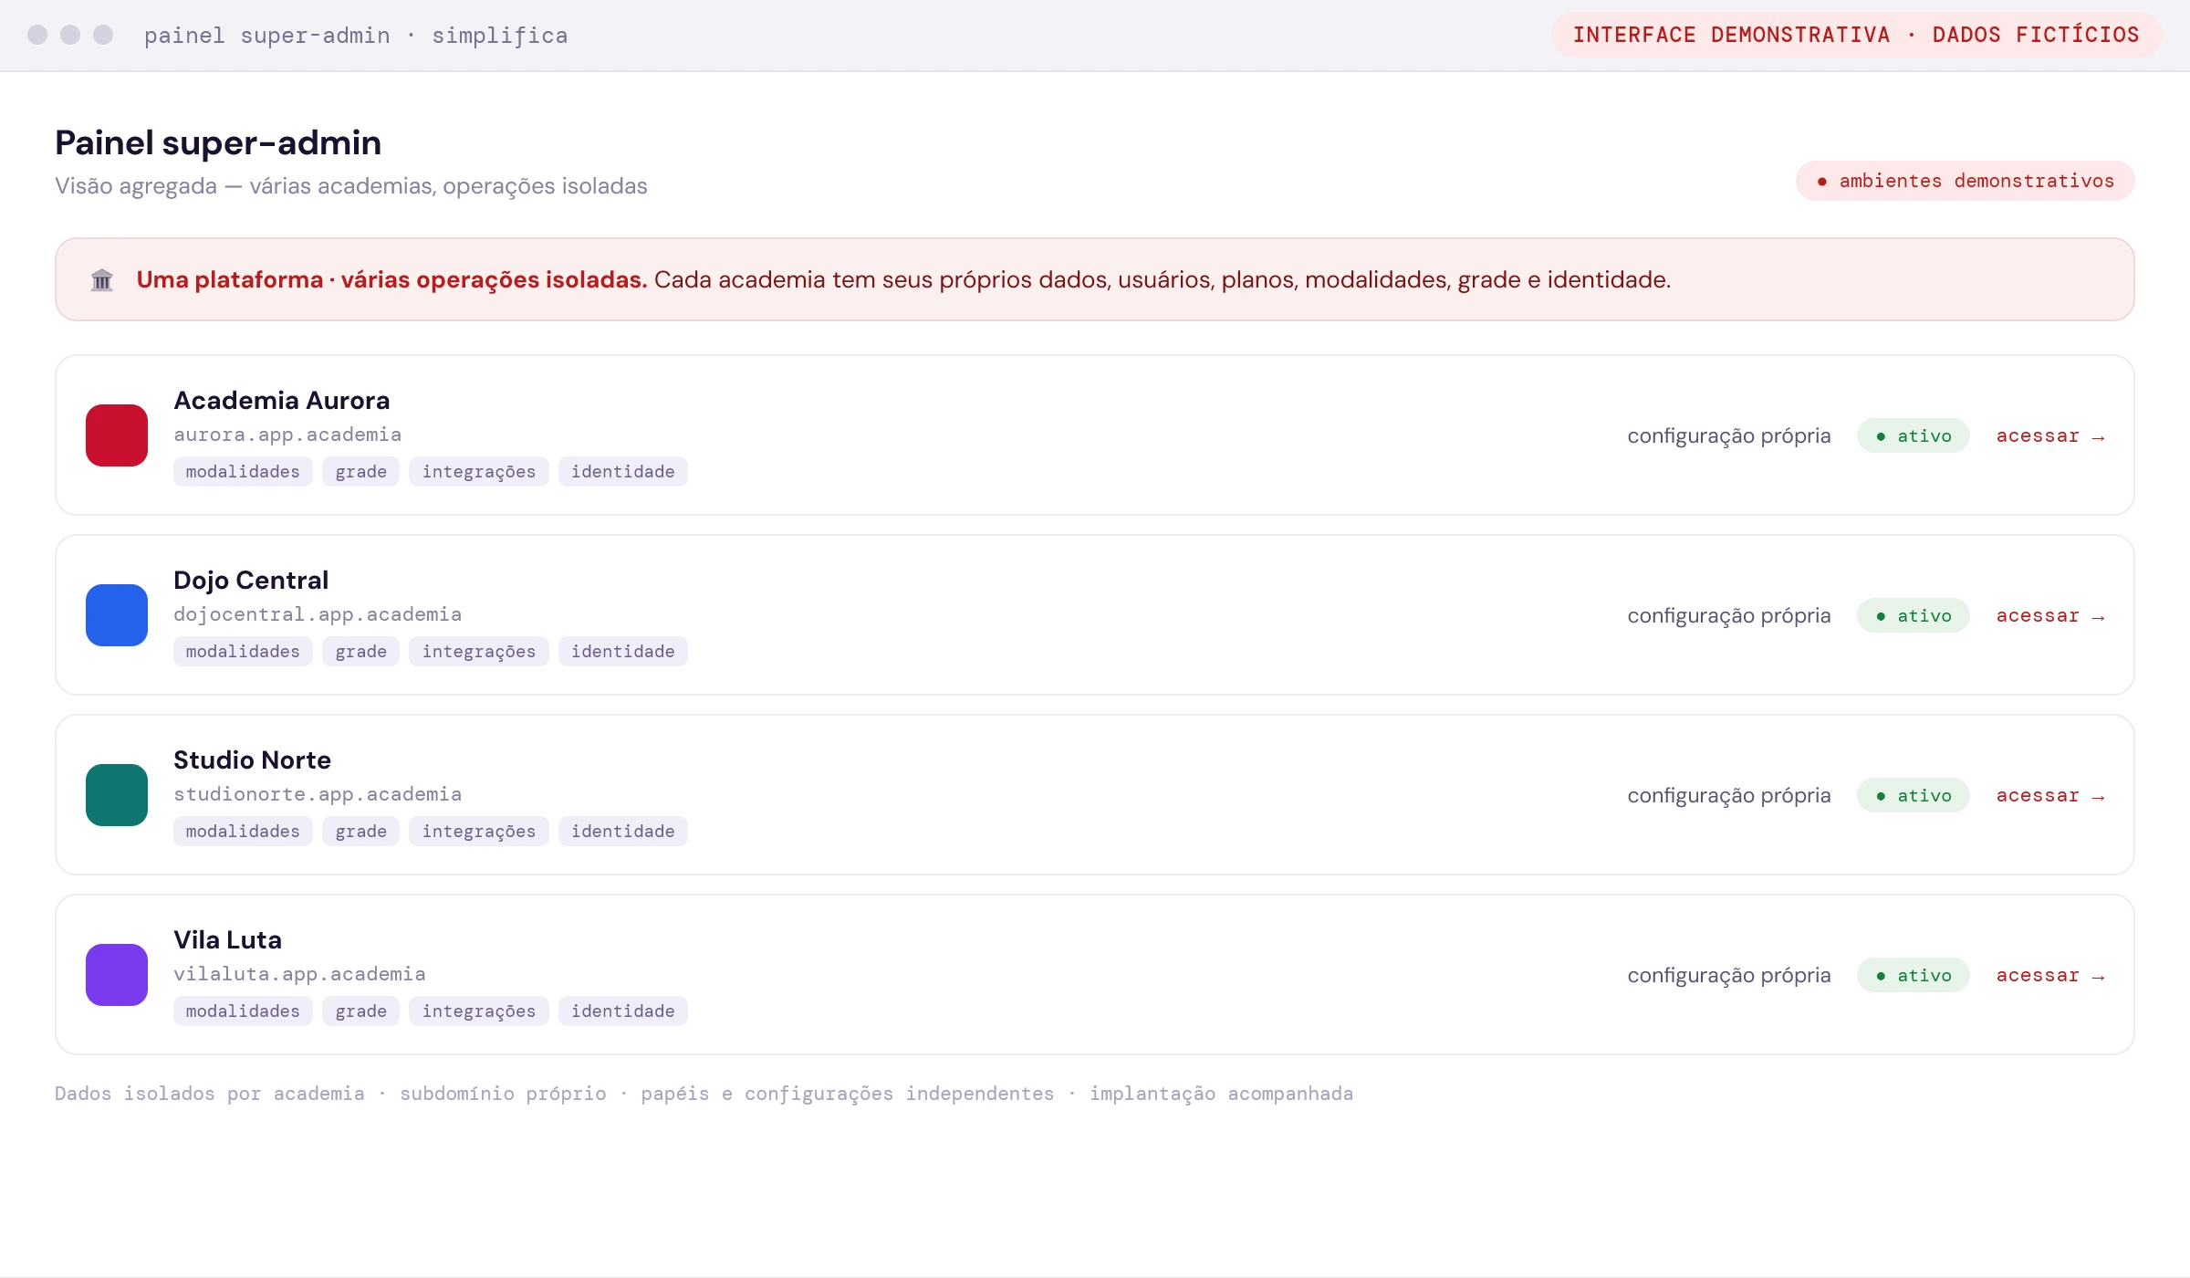Click configuração própria text for Academia Aurora
Image resolution: width=2190 pixels, height=1278 pixels.
click(1729, 436)
